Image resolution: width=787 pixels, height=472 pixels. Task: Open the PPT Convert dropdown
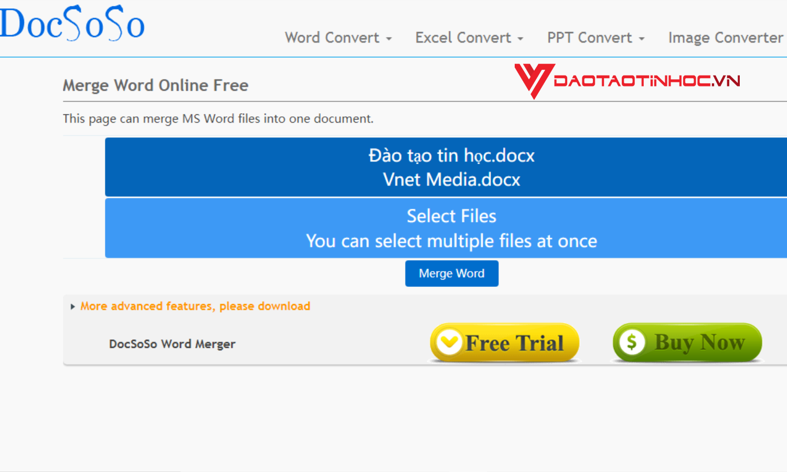643,38
